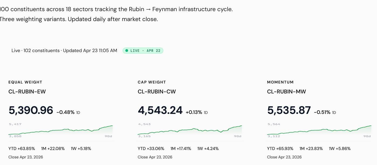Toggle the 1M +17.41% stat on CL-RUBIN-CW
The image size is (377, 165).
[181, 148]
